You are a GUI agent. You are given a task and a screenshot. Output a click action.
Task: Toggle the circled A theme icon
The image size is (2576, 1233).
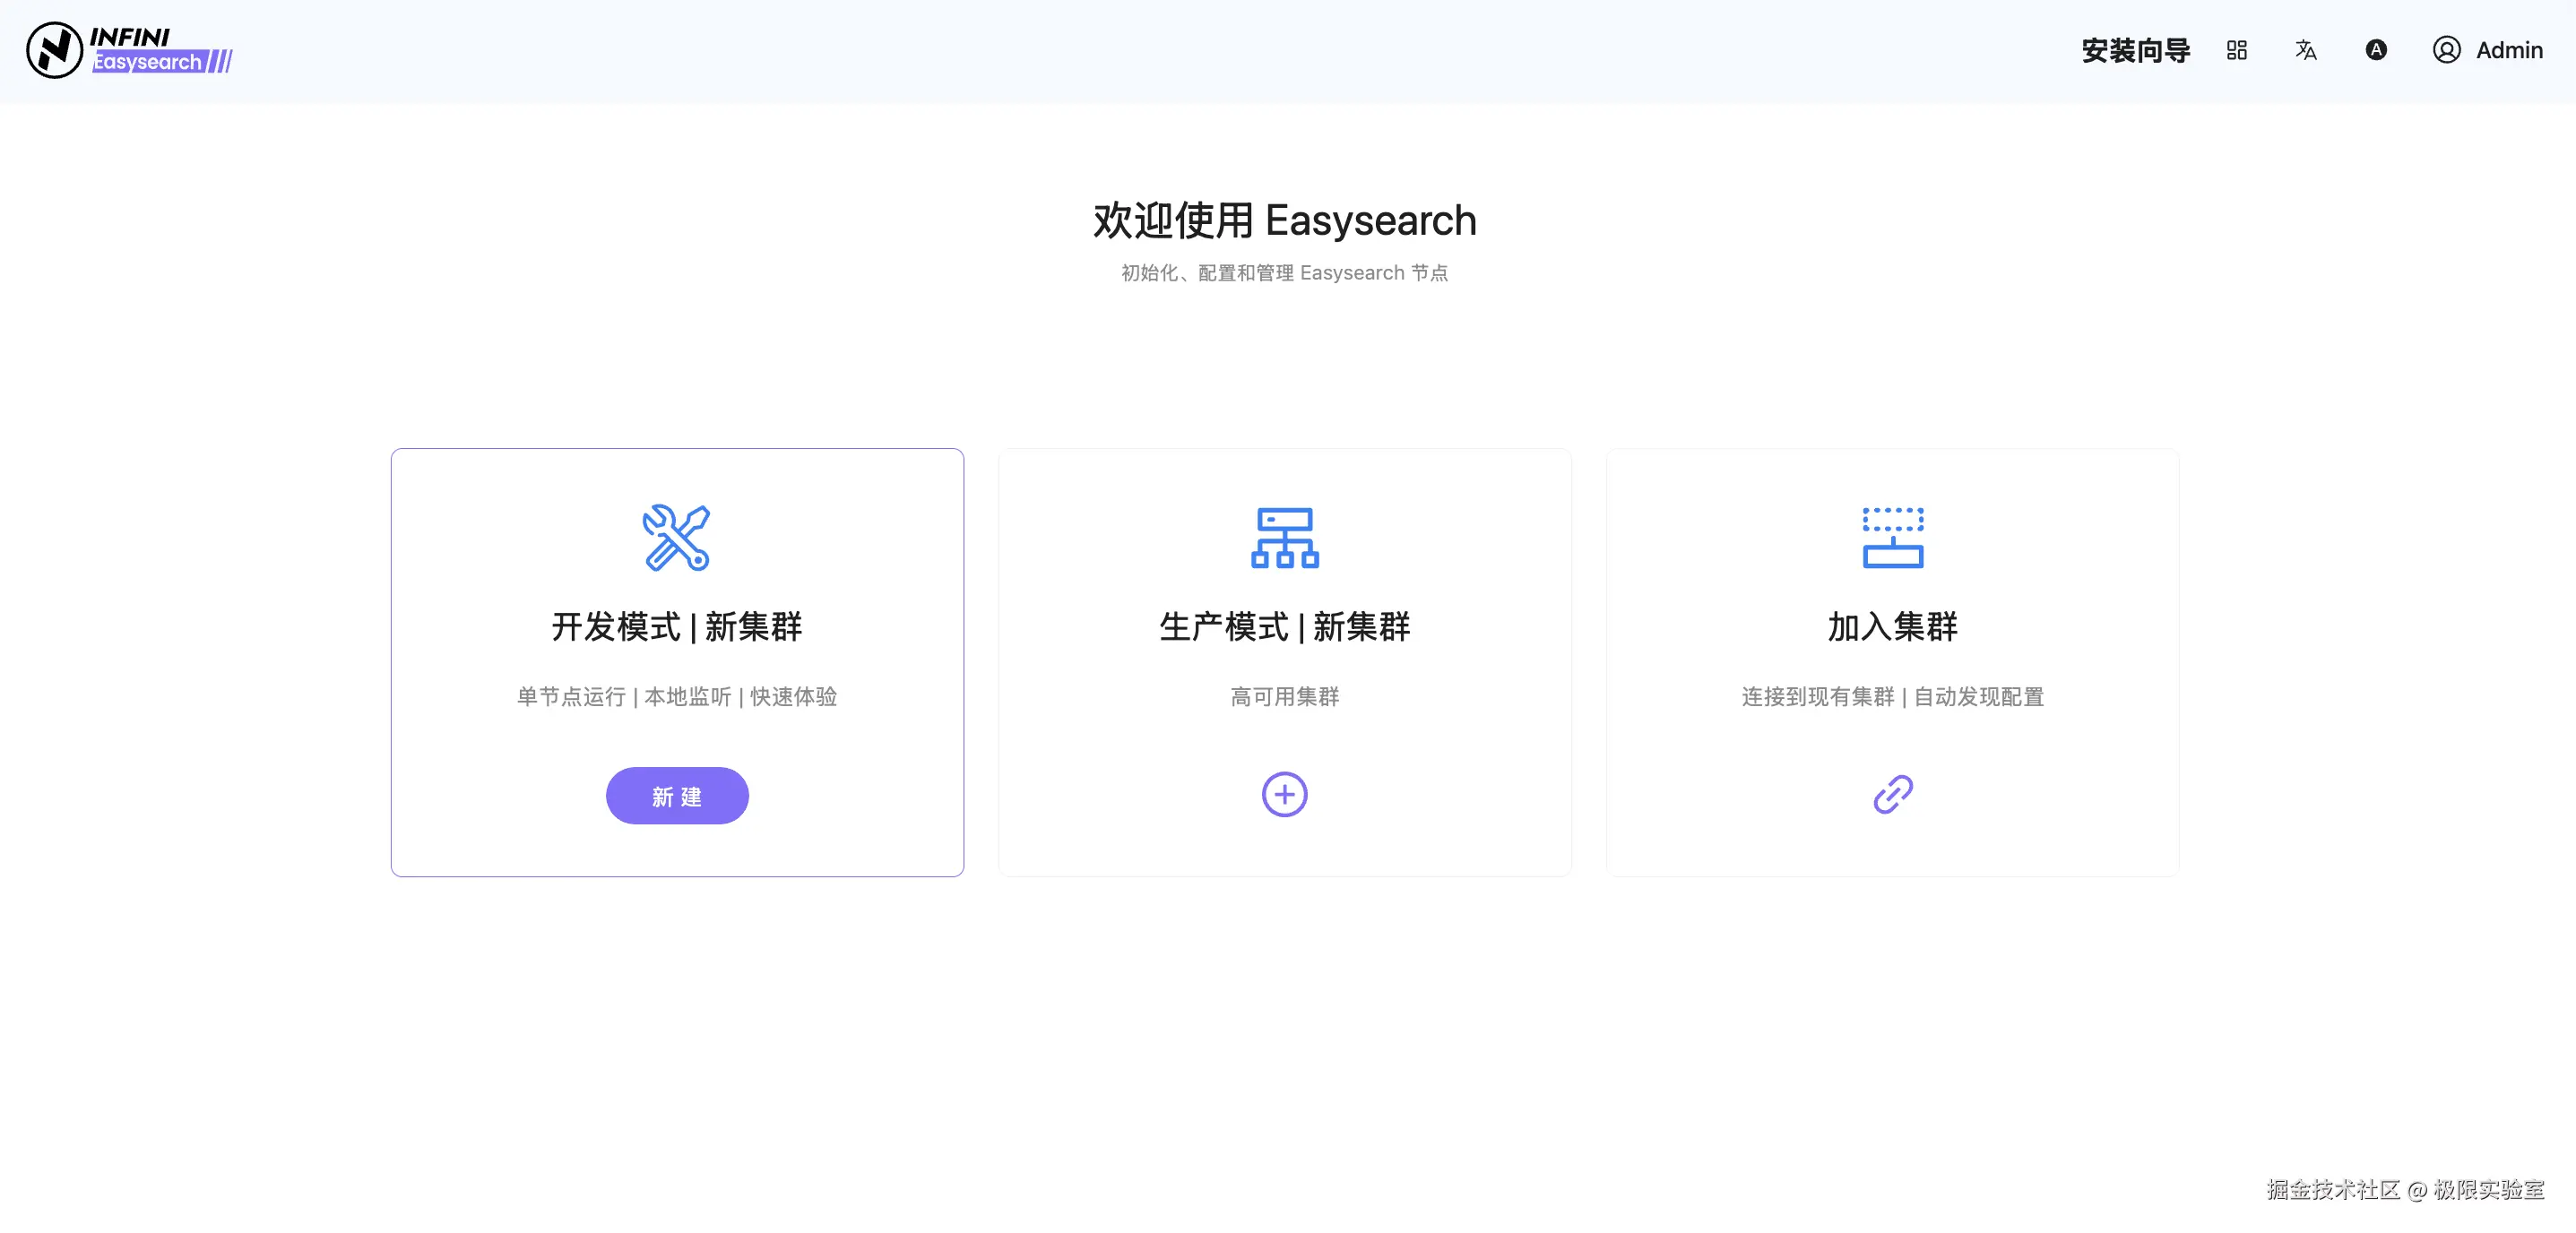[2376, 50]
